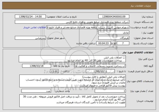The width and height of the screenshot is (159, 112).
Task: Click the delivery province field هرمزگان
Action: pos(114,38)
